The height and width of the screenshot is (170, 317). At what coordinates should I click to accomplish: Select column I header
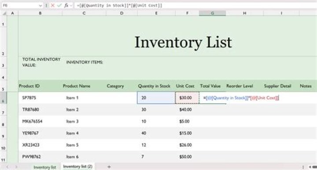(281, 13)
